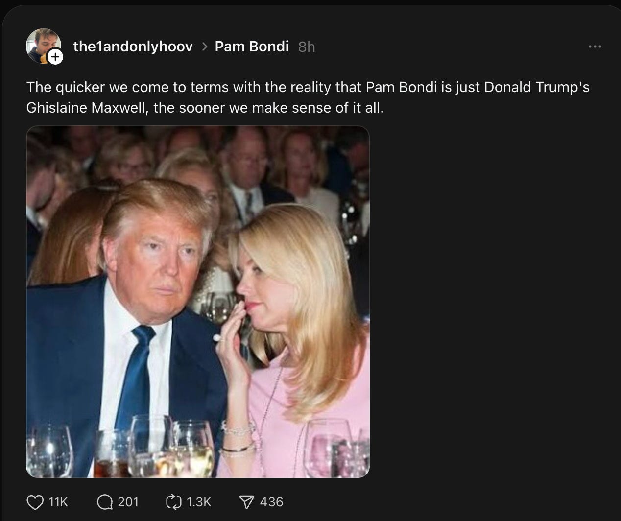Follow the1andonlyhoov via the plus badge
Image resolution: width=621 pixels, height=521 pixels.
[55, 56]
